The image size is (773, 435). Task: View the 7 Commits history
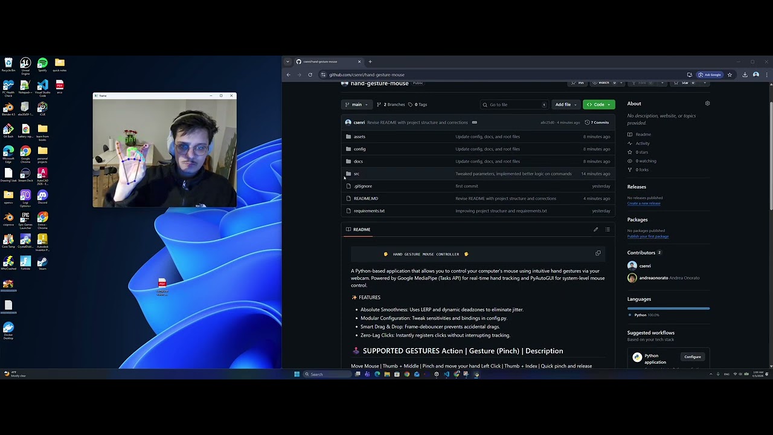click(x=597, y=123)
